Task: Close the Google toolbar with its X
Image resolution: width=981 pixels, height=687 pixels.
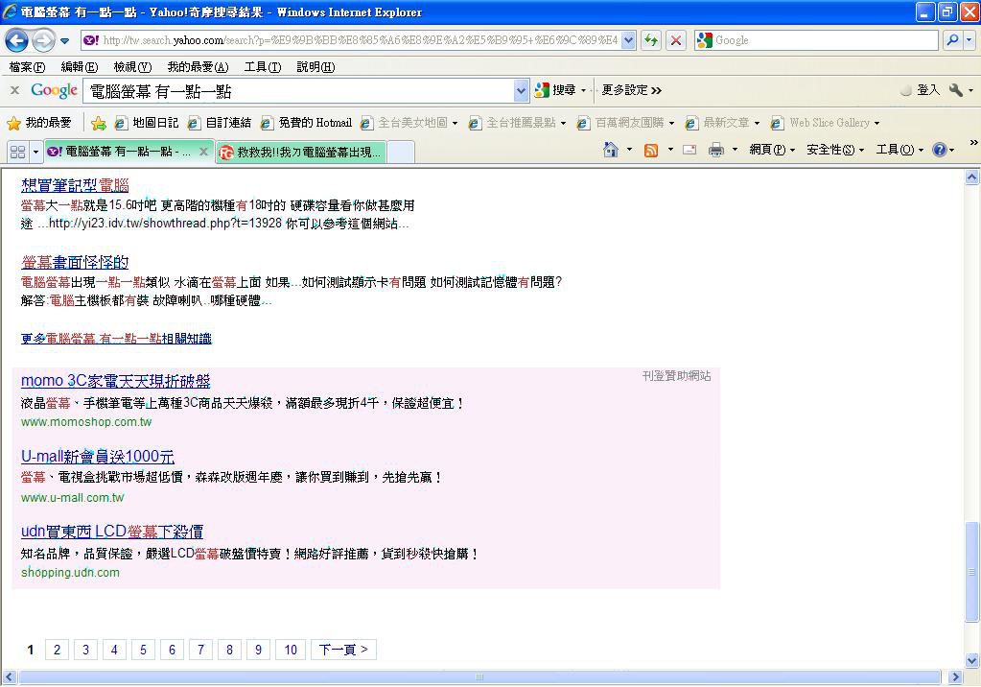Action: 14,90
